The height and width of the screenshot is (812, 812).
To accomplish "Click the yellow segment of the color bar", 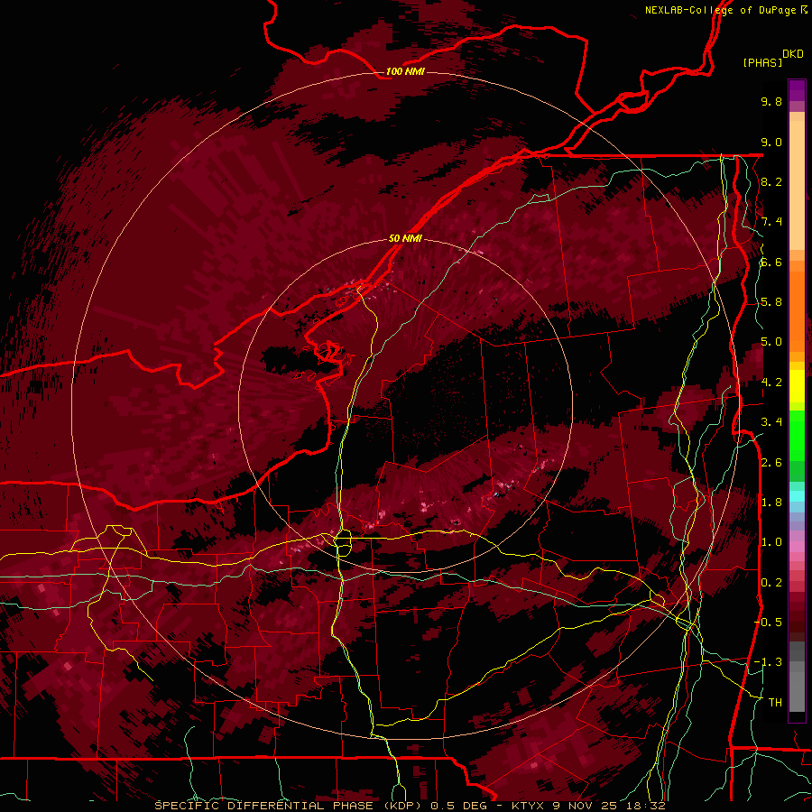I will click(797, 386).
